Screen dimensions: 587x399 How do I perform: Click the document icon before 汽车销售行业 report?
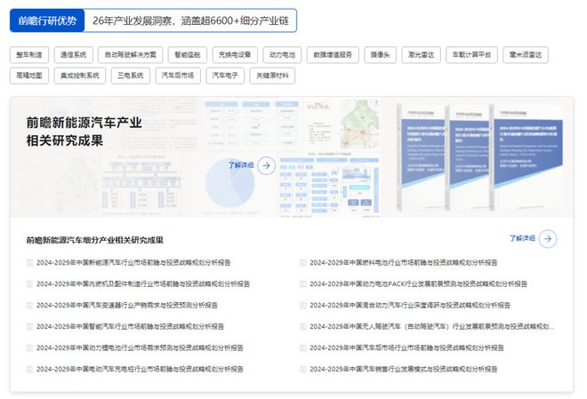303,370
